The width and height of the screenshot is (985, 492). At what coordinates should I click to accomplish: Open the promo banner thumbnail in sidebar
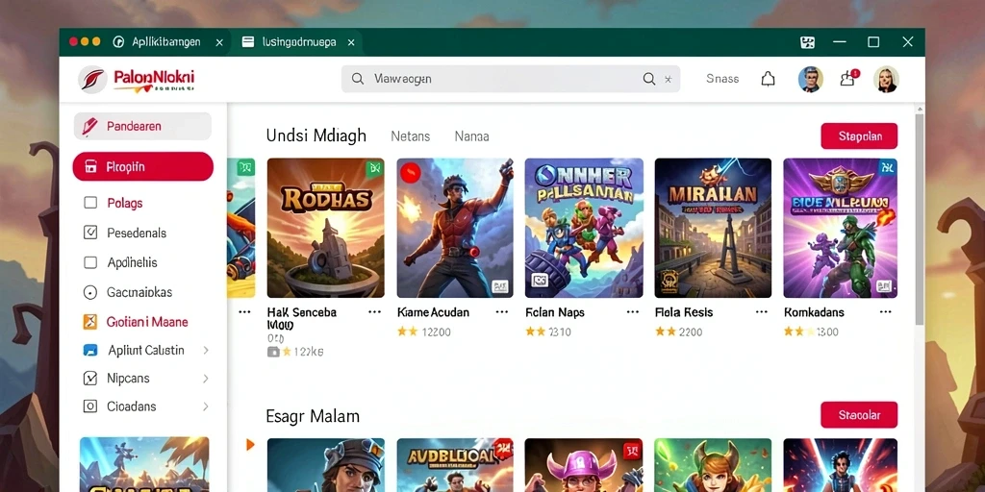point(144,464)
